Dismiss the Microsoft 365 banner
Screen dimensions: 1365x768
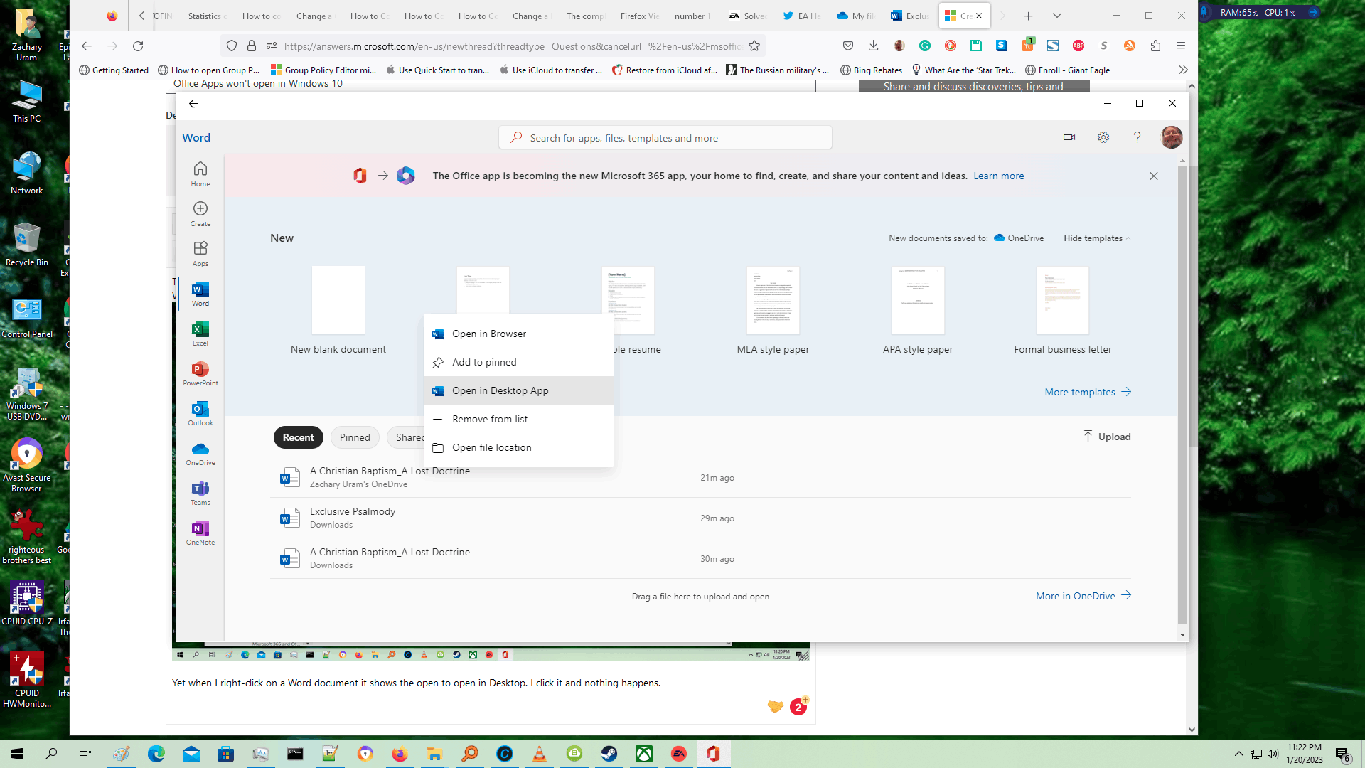point(1154,176)
